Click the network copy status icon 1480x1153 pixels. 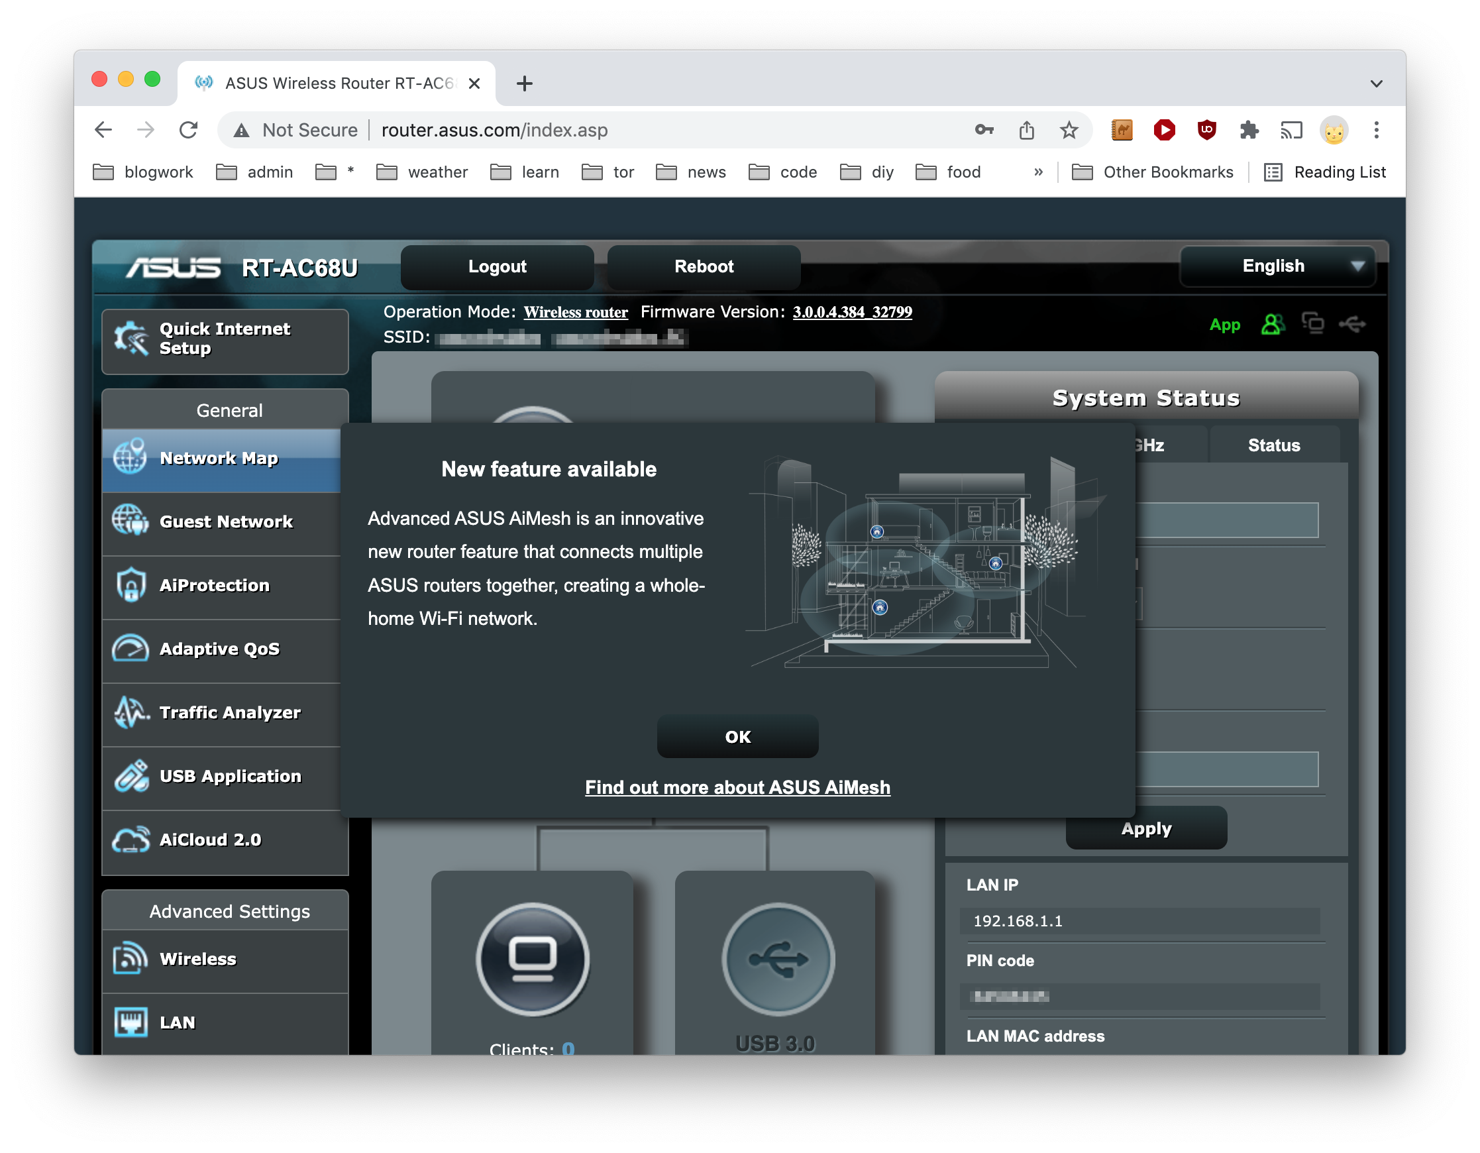tap(1312, 325)
